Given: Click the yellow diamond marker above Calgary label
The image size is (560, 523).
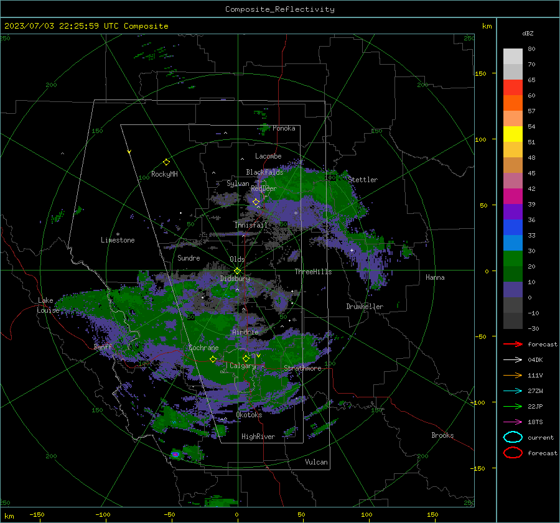Looking at the screenshot, I should [x=246, y=358].
